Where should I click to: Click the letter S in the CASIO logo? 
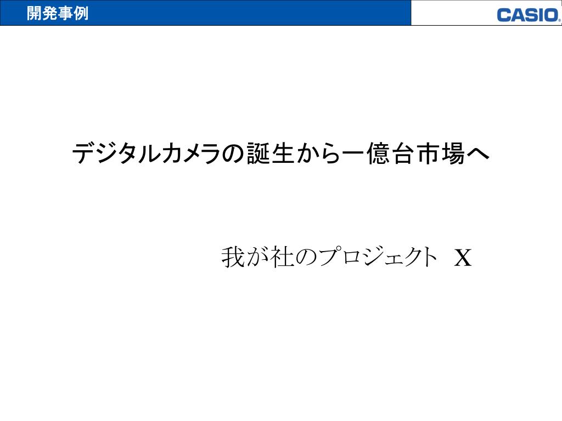click(531, 16)
